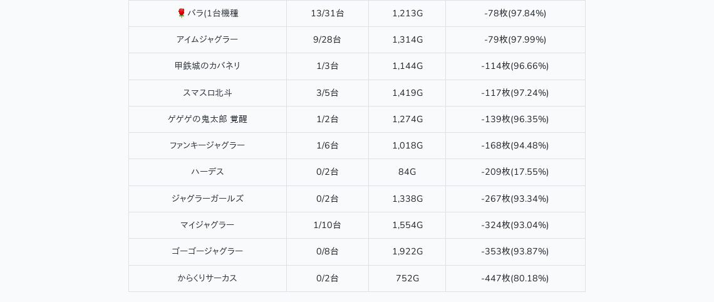Click the 13/31台 count cell
Screen dimensions: 714x302
pos(327,13)
